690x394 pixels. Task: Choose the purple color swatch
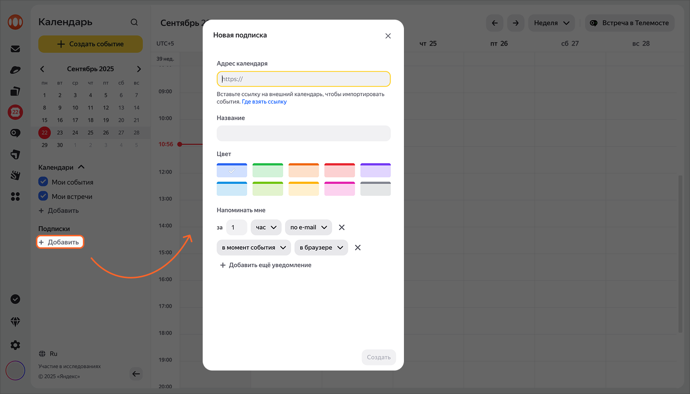coord(375,170)
